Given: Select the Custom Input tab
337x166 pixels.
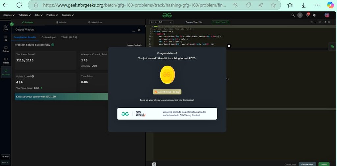Looking at the screenshot, I should [49, 37].
